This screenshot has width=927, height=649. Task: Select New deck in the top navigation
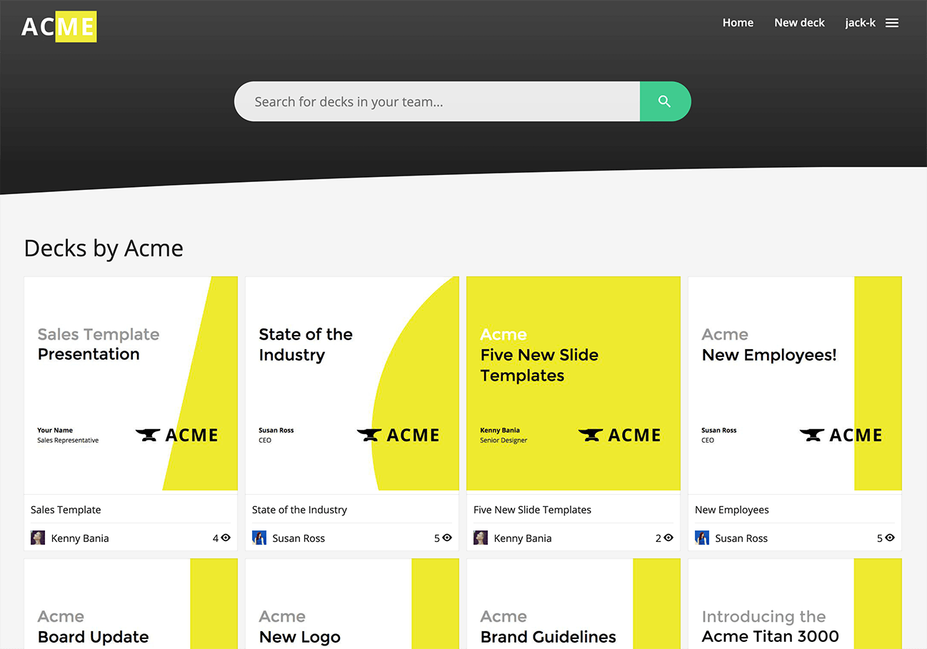click(799, 23)
